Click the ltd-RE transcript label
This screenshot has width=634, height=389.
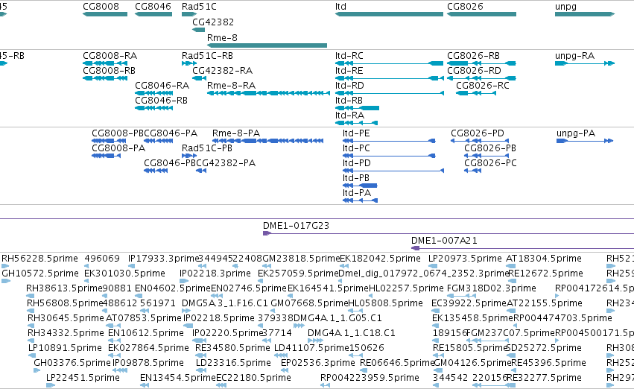point(349,71)
